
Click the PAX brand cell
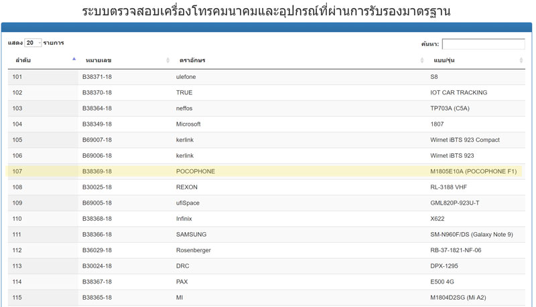(182, 282)
